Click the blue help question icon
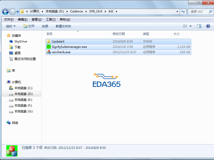This screenshot has width=214, height=160. pyautogui.click(x=208, y=26)
